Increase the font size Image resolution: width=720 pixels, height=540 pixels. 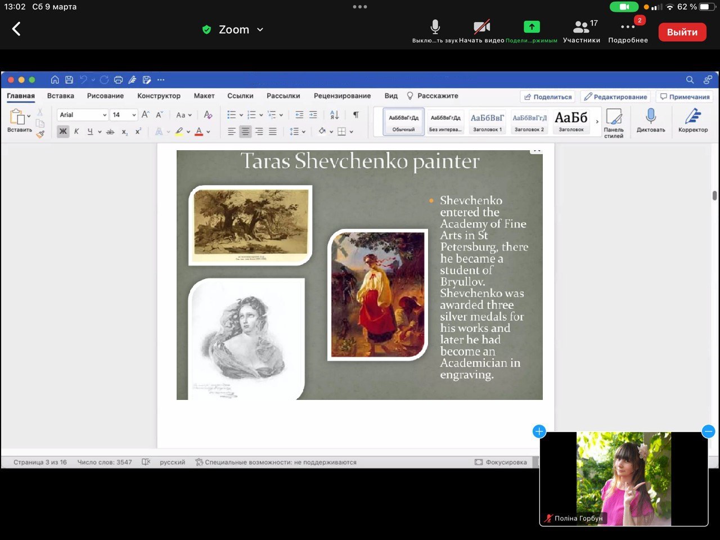coord(145,115)
